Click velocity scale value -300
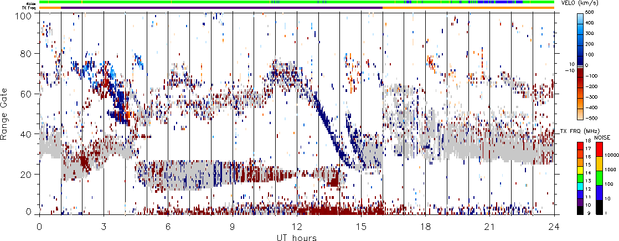619x241 pixels. pos(592,97)
